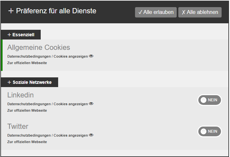Image resolution: width=230 pixels, height=157 pixels.
Task: Expand Präferenz für alle Dienste header
Action: click(52, 11)
